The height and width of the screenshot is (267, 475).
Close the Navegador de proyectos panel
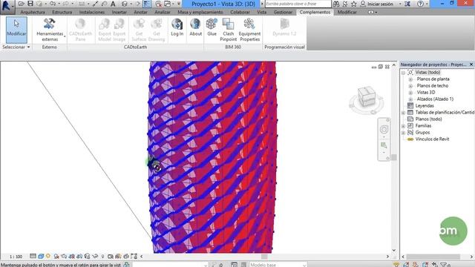(x=471, y=65)
